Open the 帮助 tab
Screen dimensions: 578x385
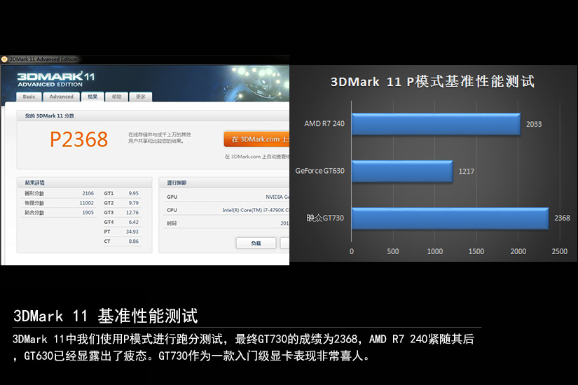116,97
